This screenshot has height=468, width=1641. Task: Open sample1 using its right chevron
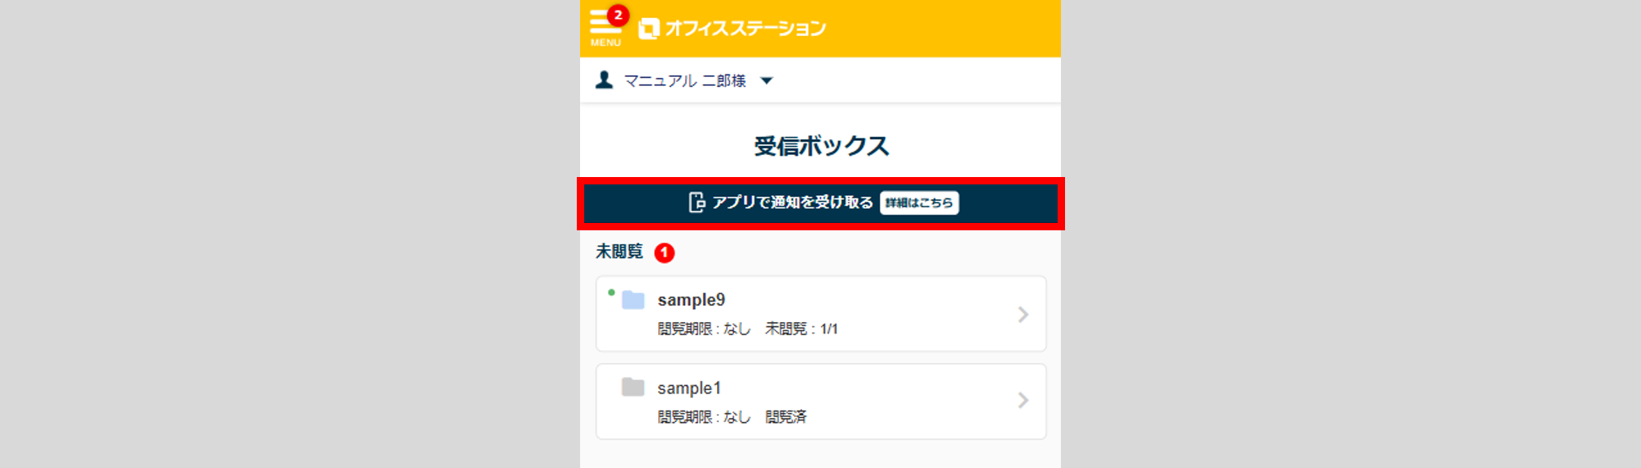1022,400
